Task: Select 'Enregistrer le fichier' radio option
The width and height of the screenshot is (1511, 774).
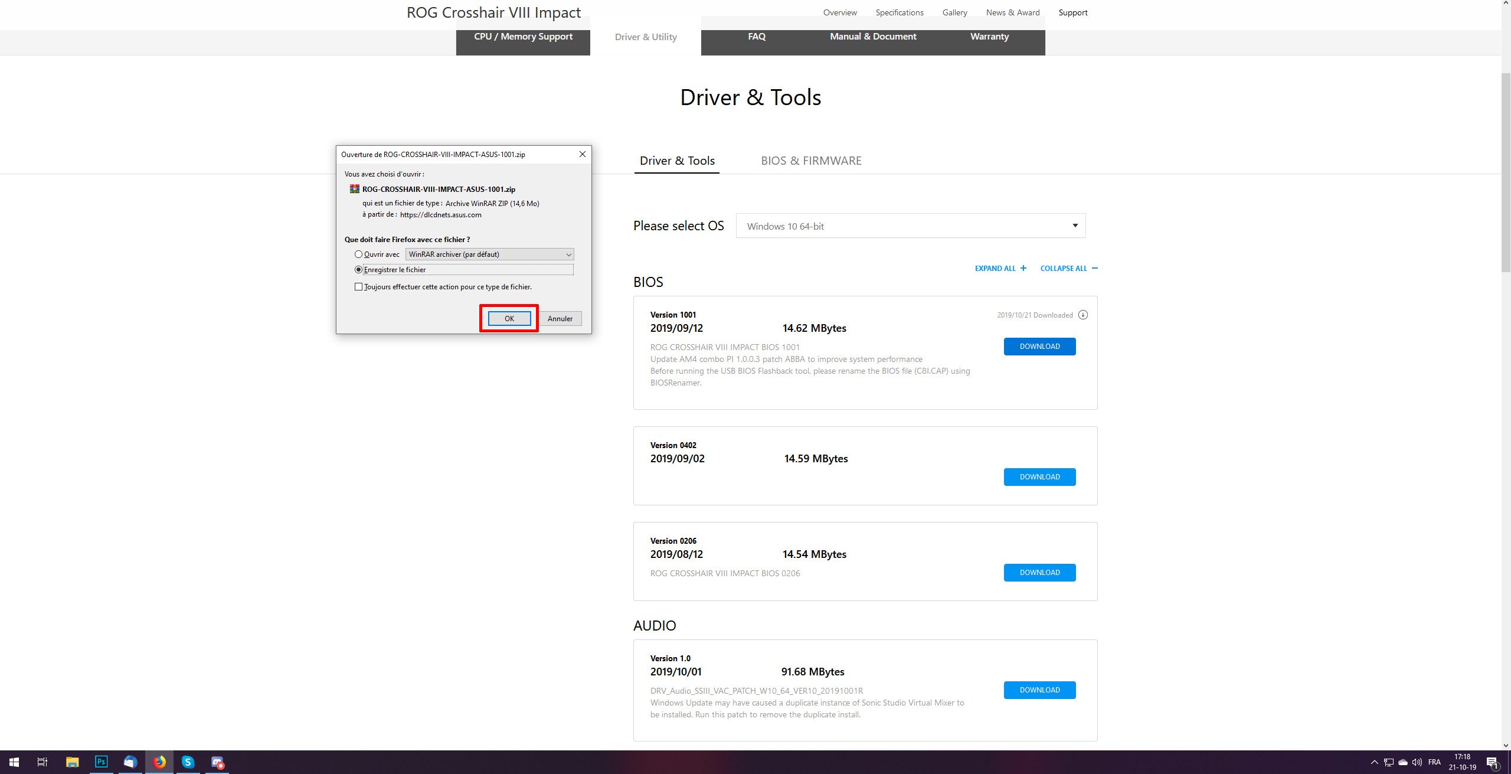Action: 358,270
